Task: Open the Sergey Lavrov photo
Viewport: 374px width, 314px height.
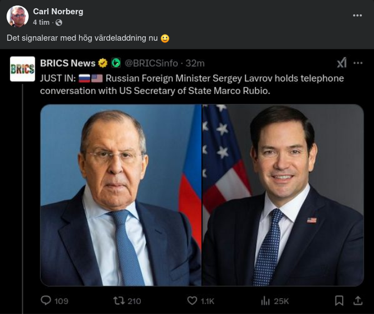Action: point(121,195)
